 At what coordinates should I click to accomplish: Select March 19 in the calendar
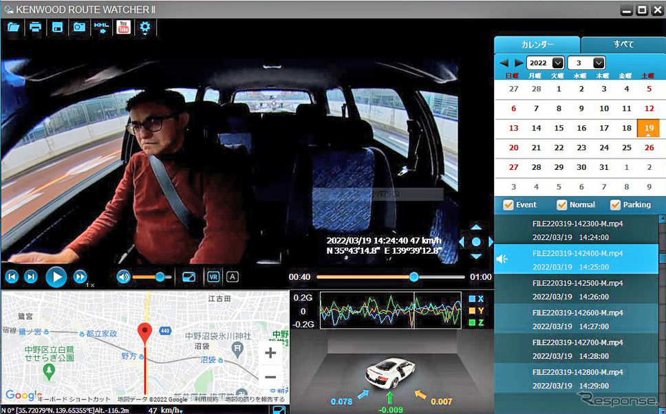[x=649, y=128]
